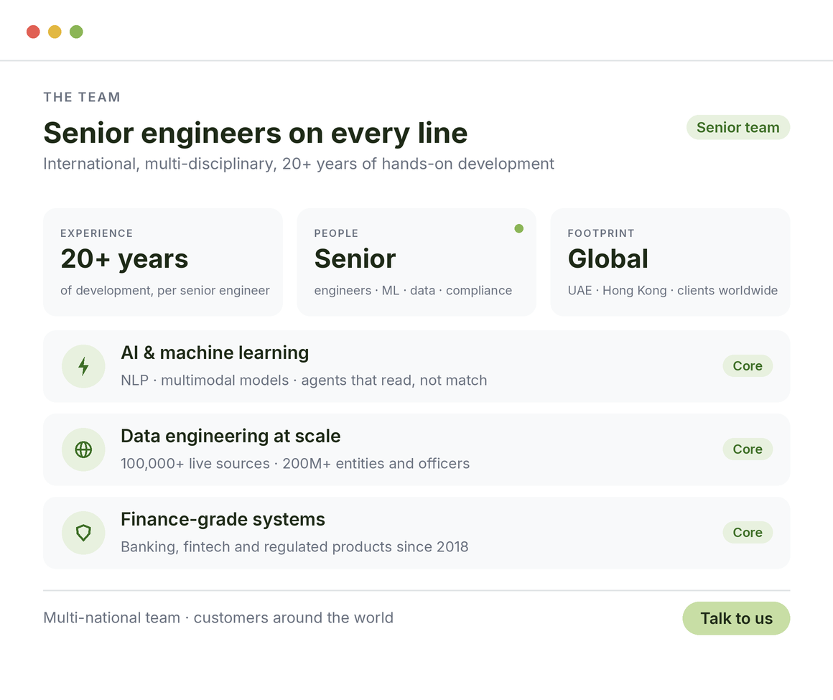The image size is (833, 700).
Task: Click the Talk to us button
Action: pos(736,618)
